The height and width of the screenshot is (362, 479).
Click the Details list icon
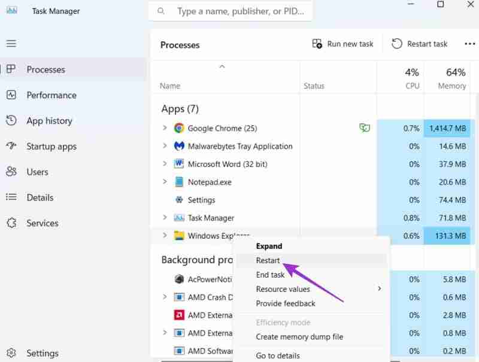(11, 197)
